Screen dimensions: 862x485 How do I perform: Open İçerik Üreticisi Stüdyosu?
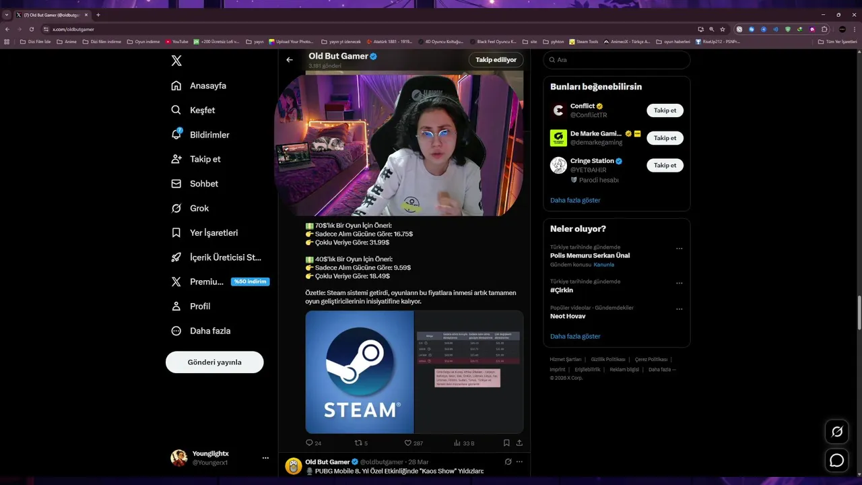coord(216,257)
